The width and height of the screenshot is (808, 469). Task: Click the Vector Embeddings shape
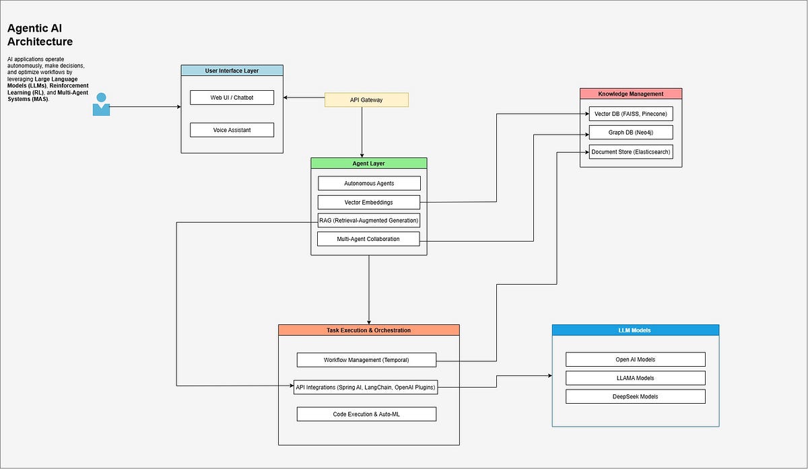(368, 202)
